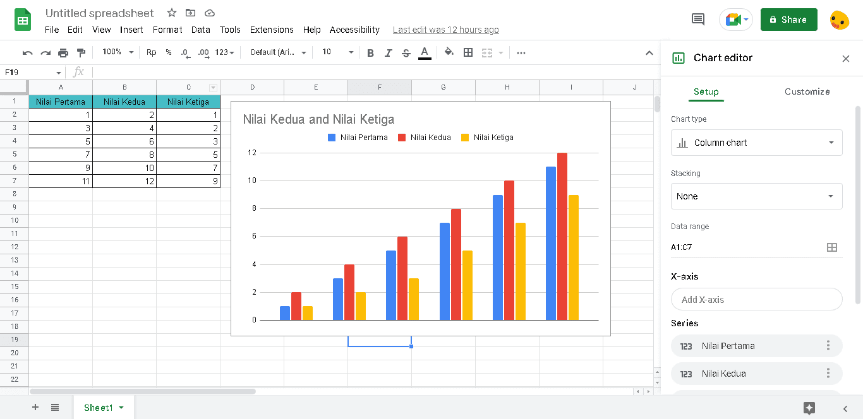Screen dimensions: 863x419
Task: Open the 'Last edit was 12 hours ago' link
Action: coord(445,30)
